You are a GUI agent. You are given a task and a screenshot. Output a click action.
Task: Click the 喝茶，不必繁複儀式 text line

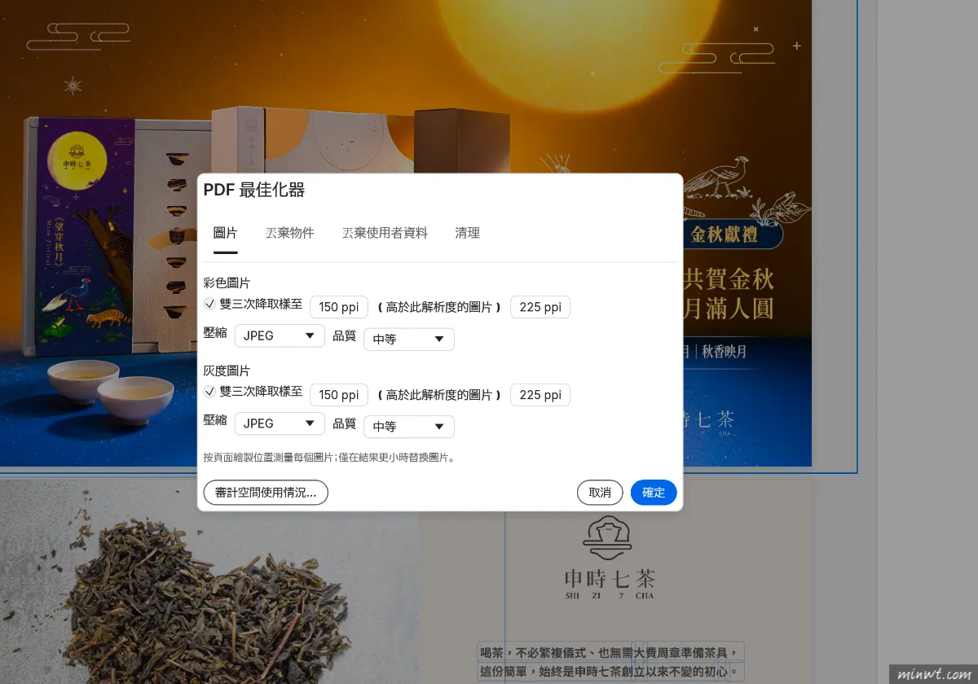[610, 652]
